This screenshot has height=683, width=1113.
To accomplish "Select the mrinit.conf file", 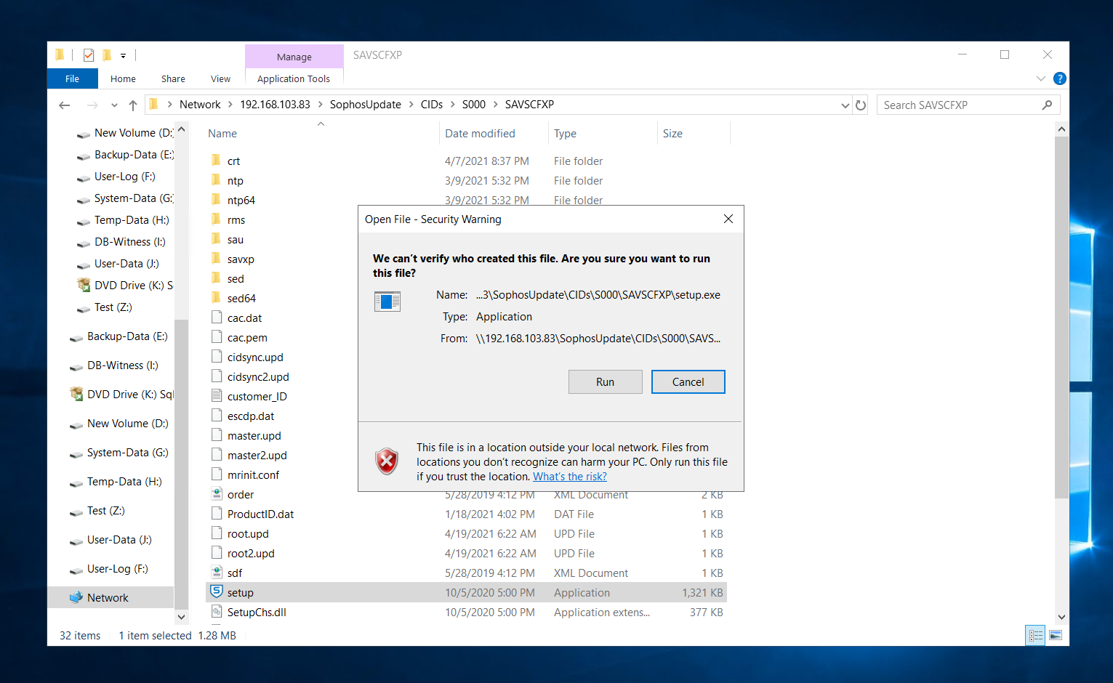I will click(253, 475).
